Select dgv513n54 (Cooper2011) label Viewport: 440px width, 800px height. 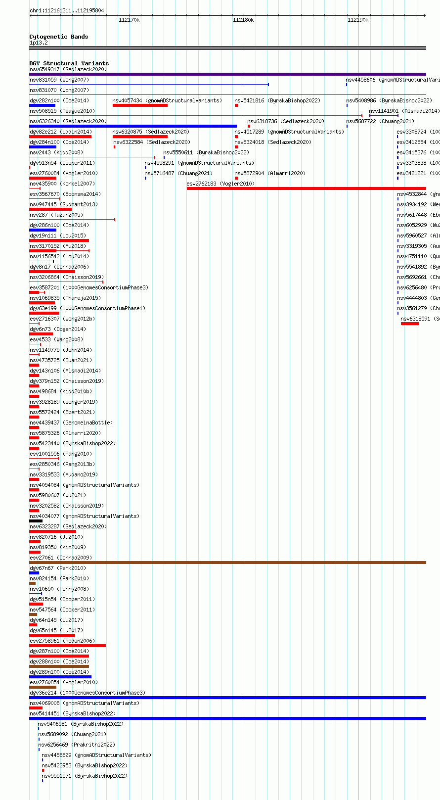[62, 163]
